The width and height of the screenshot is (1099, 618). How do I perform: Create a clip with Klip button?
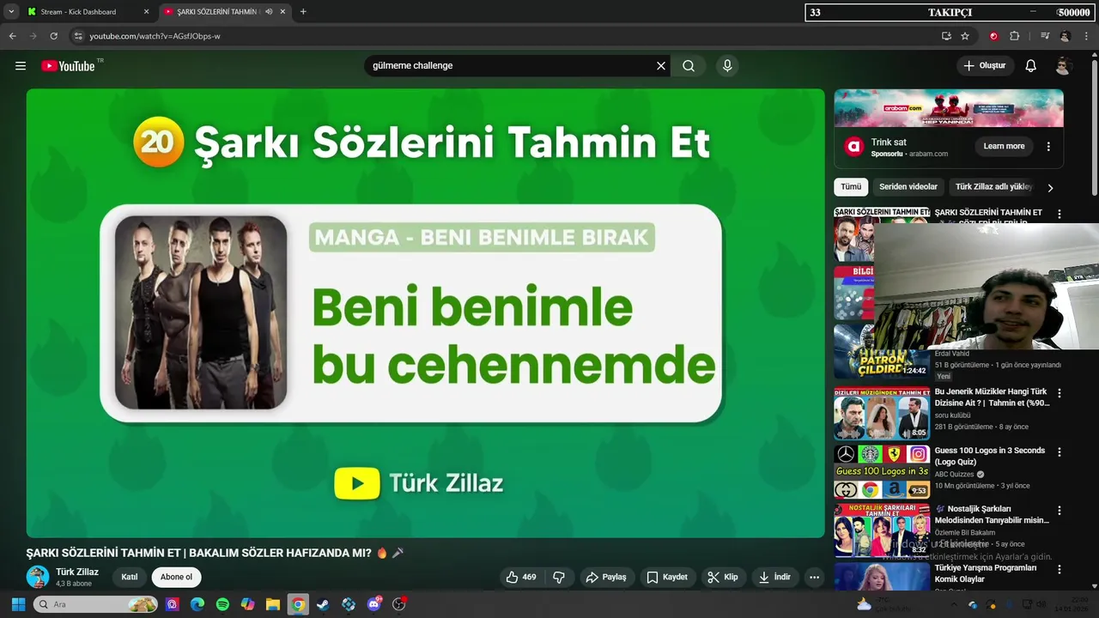[x=723, y=578]
